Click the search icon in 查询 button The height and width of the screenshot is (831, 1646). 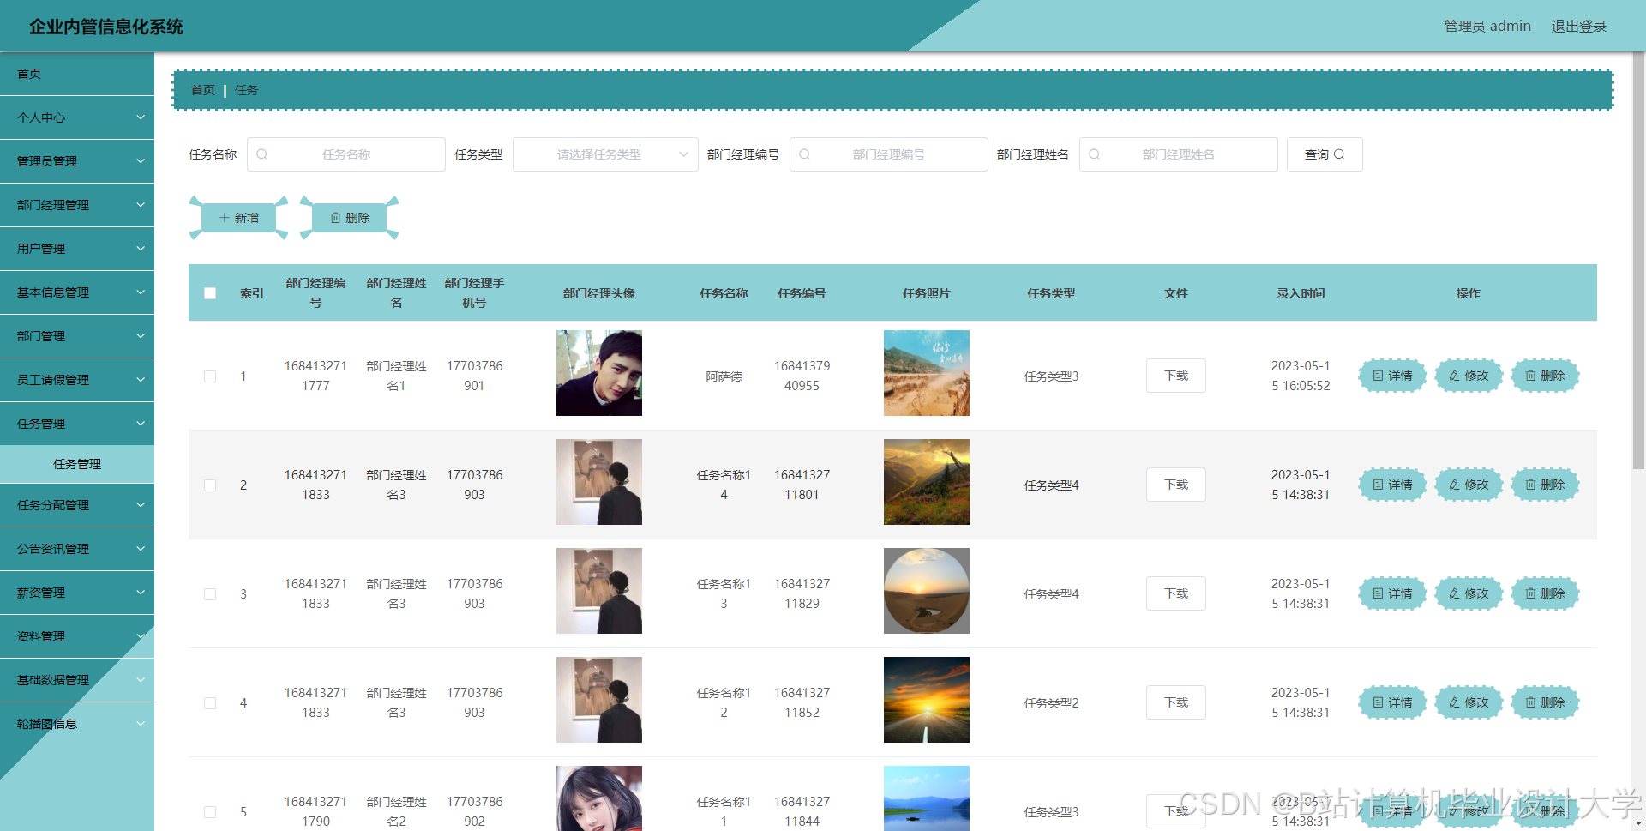pyautogui.click(x=1339, y=154)
